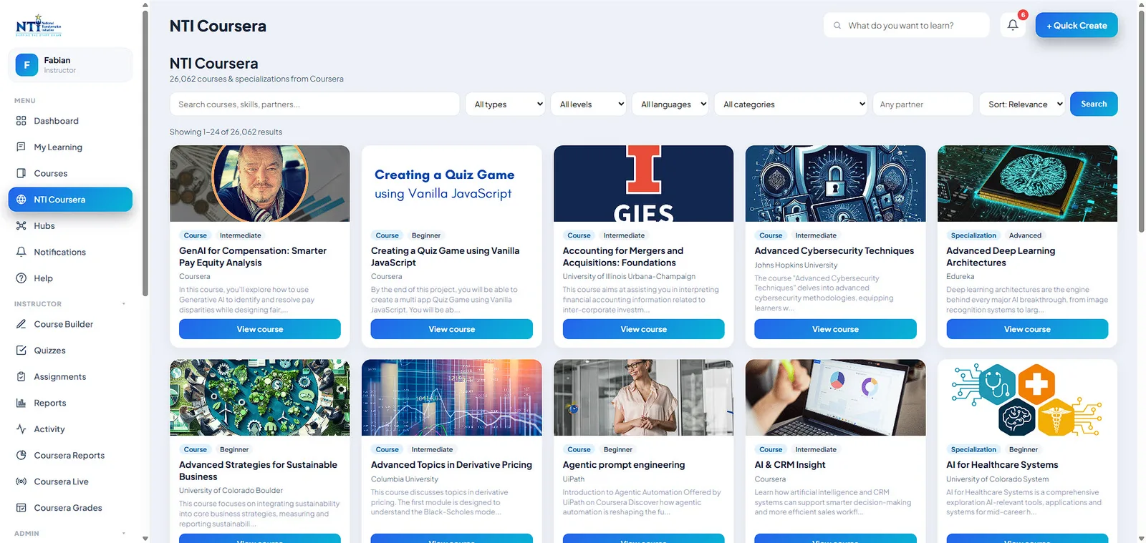Open the All types dropdown
1146x543 pixels.
coord(505,104)
